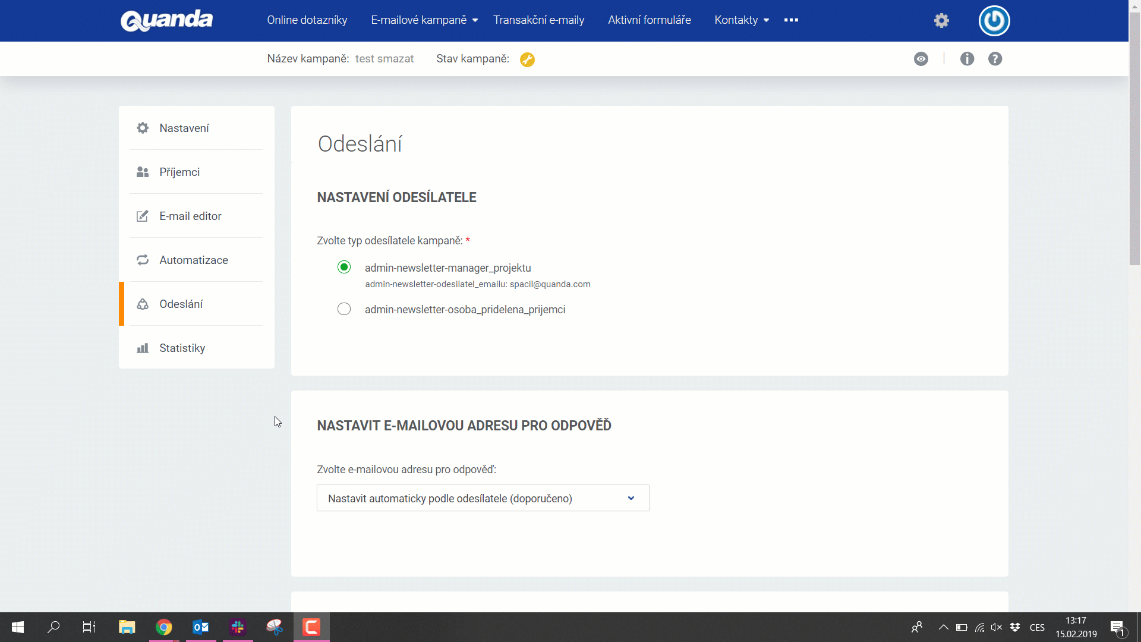
Task: Select admin-newsletter-manager_projektu radio button
Action: pyautogui.click(x=344, y=267)
